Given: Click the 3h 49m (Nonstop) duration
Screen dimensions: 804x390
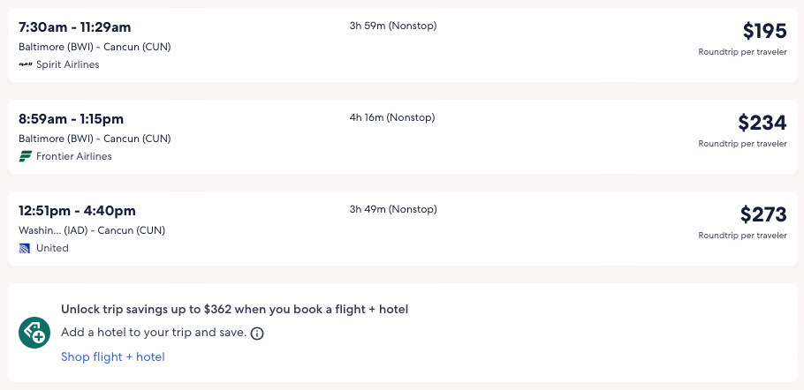Looking at the screenshot, I should coord(392,209).
